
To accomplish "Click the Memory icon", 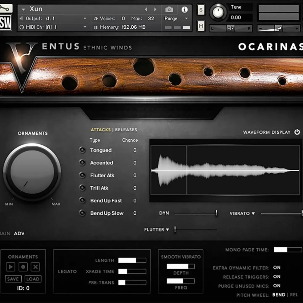I will [x=96, y=27].
